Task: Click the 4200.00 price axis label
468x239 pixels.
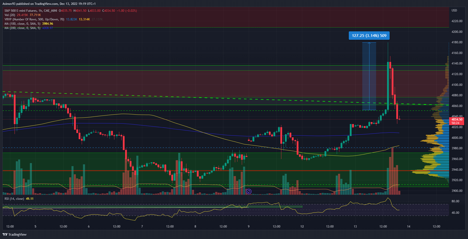Action: coord(457,32)
